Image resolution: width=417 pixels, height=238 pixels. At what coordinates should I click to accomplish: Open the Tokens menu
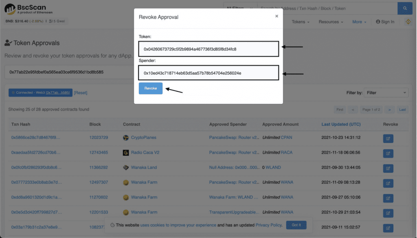click(x=300, y=22)
